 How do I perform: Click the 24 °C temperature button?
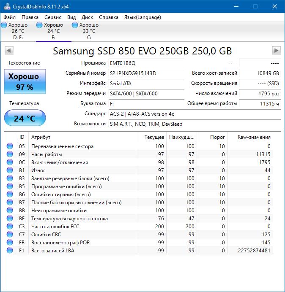point(25,118)
